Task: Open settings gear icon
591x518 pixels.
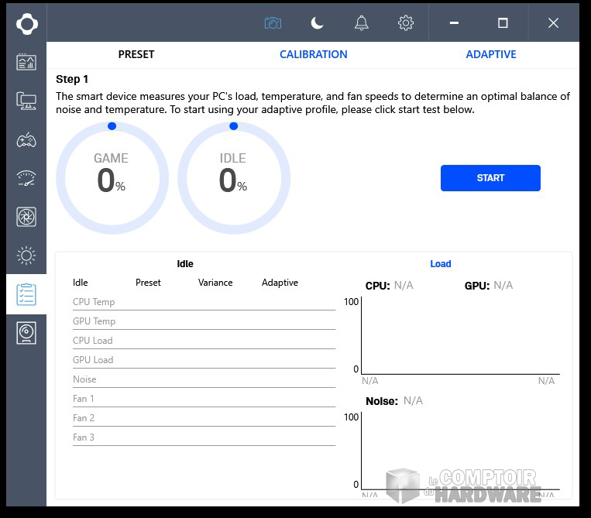Action: point(405,23)
